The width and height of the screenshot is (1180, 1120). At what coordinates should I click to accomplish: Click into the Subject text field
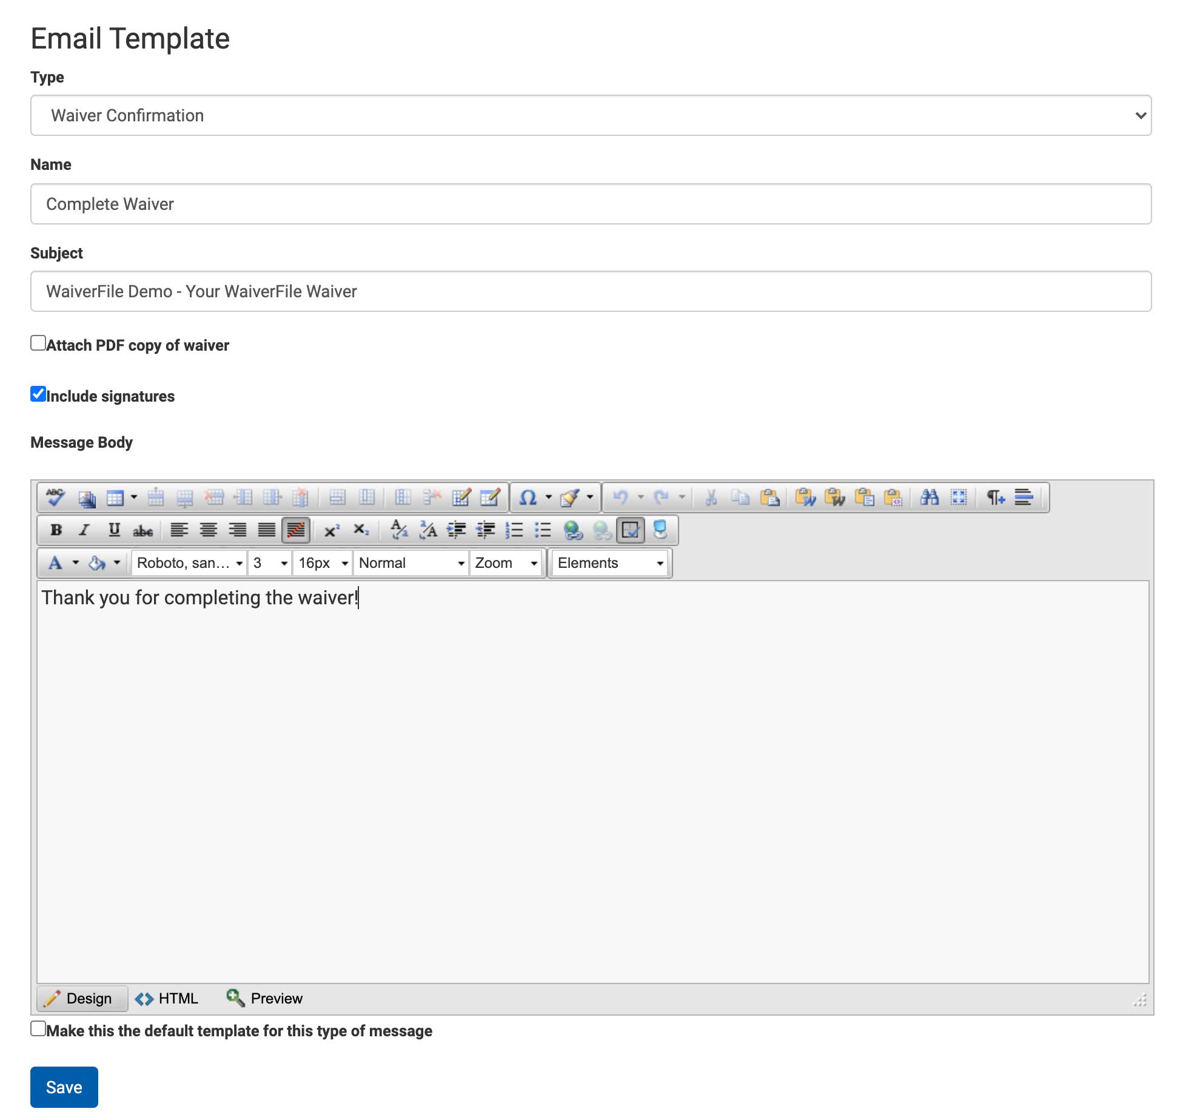(591, 291)
